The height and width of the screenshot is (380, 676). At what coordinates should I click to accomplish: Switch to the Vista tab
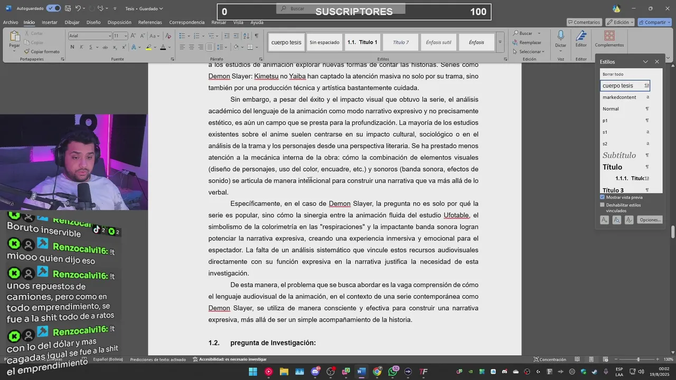238,22
